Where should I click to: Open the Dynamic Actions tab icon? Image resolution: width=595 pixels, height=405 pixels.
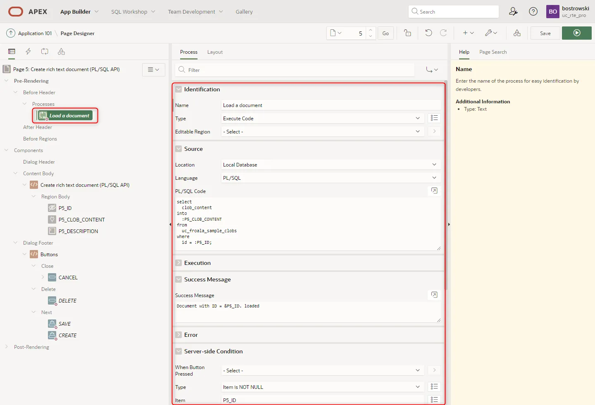(28, 52)
